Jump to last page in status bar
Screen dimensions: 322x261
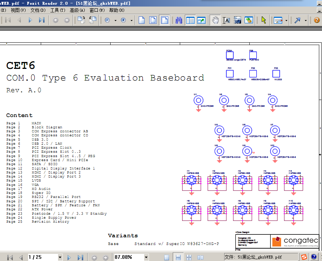pos(80,257)
